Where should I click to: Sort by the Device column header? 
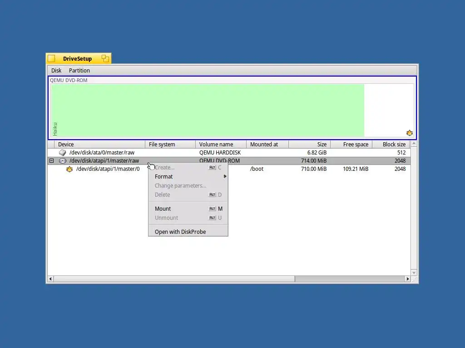click(99, 145)
